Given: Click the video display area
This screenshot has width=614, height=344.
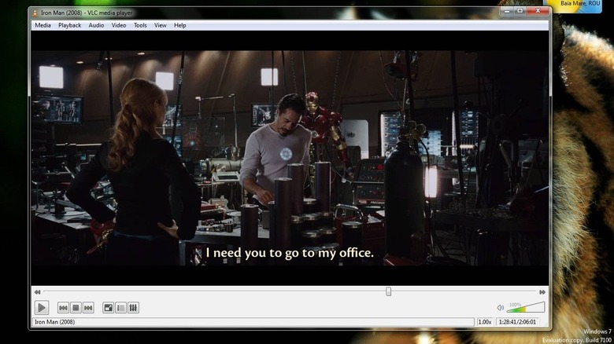Looking at the screenshot, I should (290, 158).
